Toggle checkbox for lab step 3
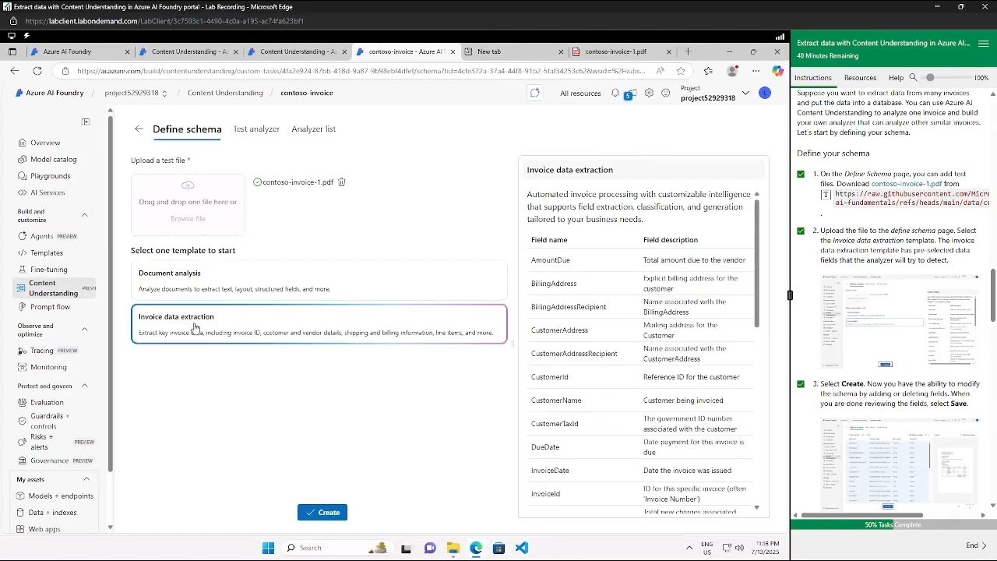The image size is (997, 561). 801,384
